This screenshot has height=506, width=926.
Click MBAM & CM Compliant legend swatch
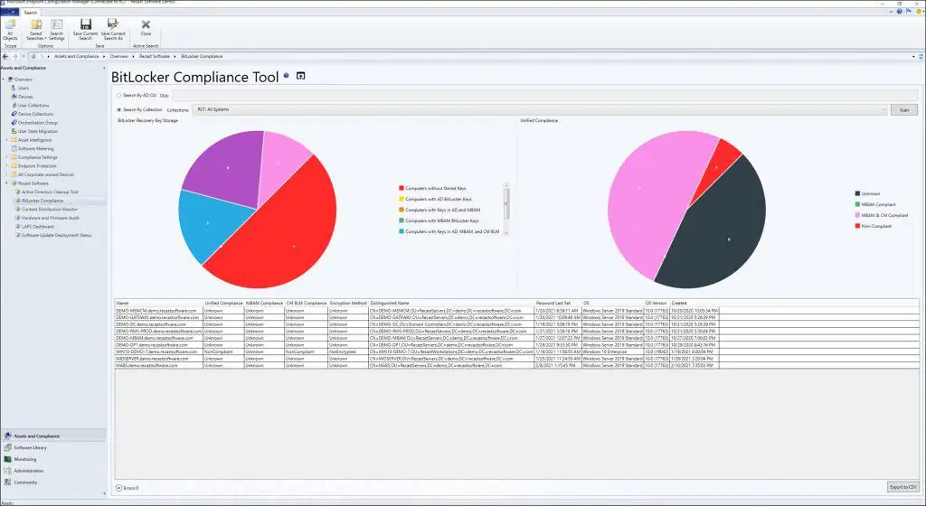(857, 215)
